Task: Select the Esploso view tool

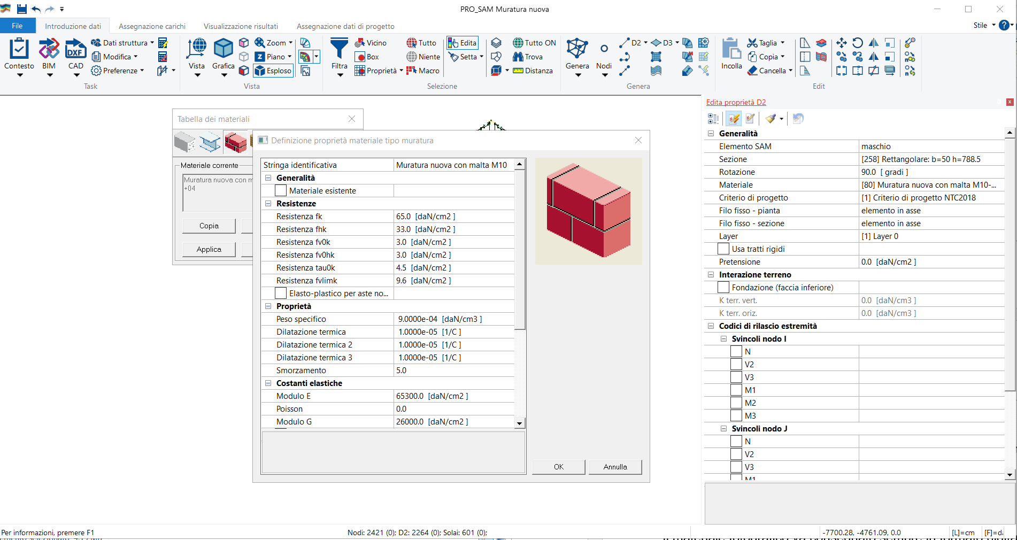Action: click(273, 71)
